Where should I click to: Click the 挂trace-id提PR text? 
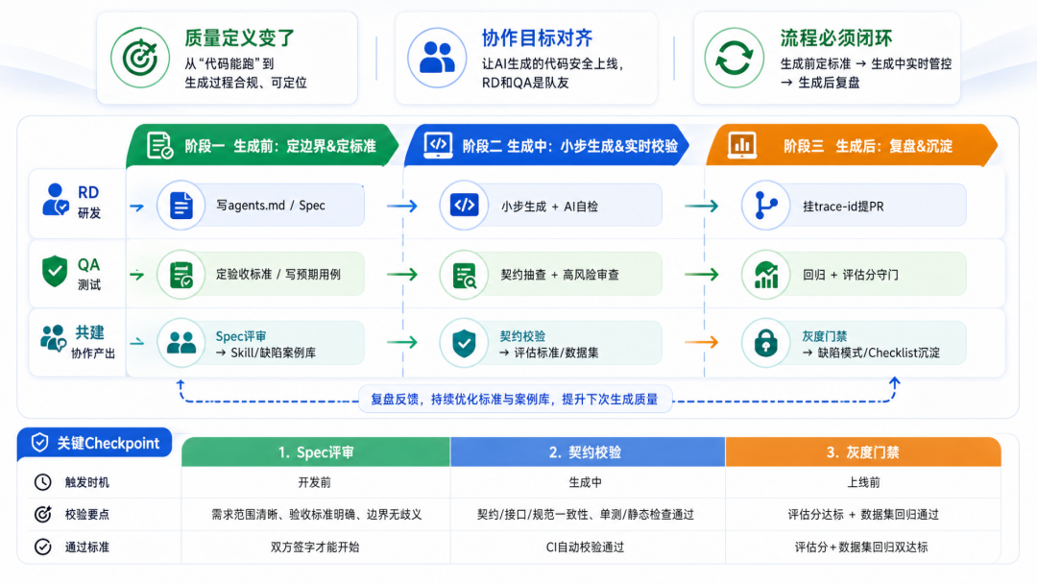pos(843,207)
